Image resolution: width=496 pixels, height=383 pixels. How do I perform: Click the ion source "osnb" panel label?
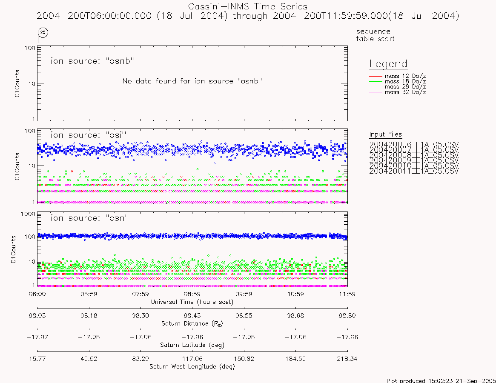pyautogui.click(x=93, y=61)
